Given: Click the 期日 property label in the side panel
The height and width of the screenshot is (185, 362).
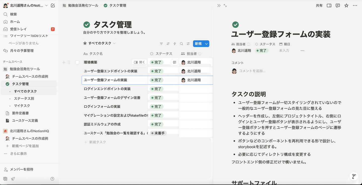Looking at the screenshot, I should coord(285,44).
